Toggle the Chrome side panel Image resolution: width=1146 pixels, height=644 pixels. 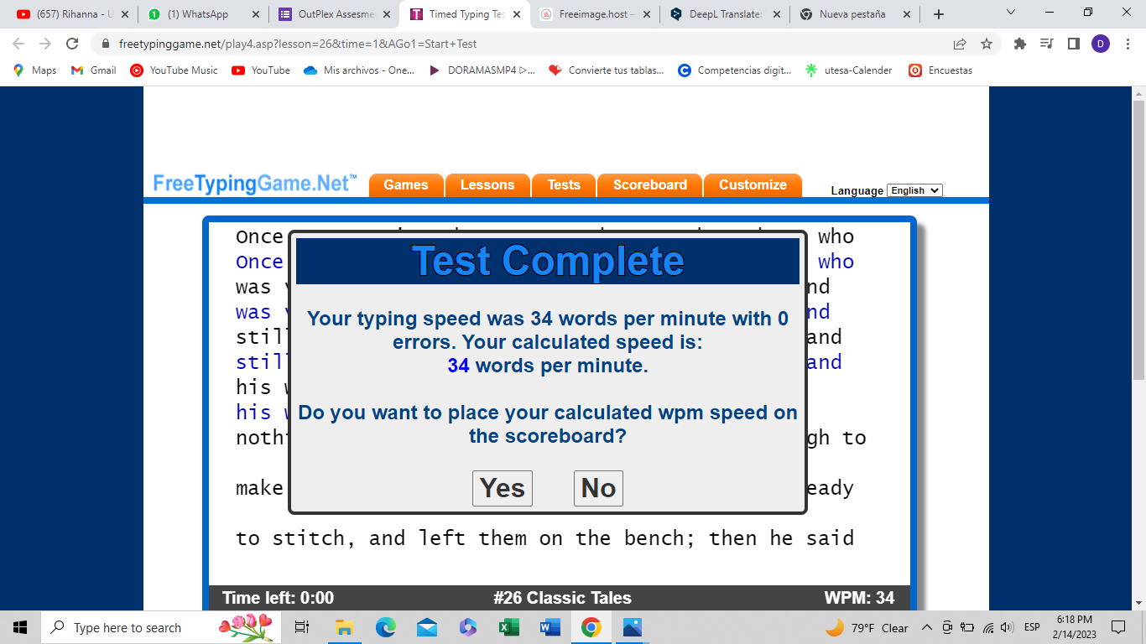tap(1073, 44)
